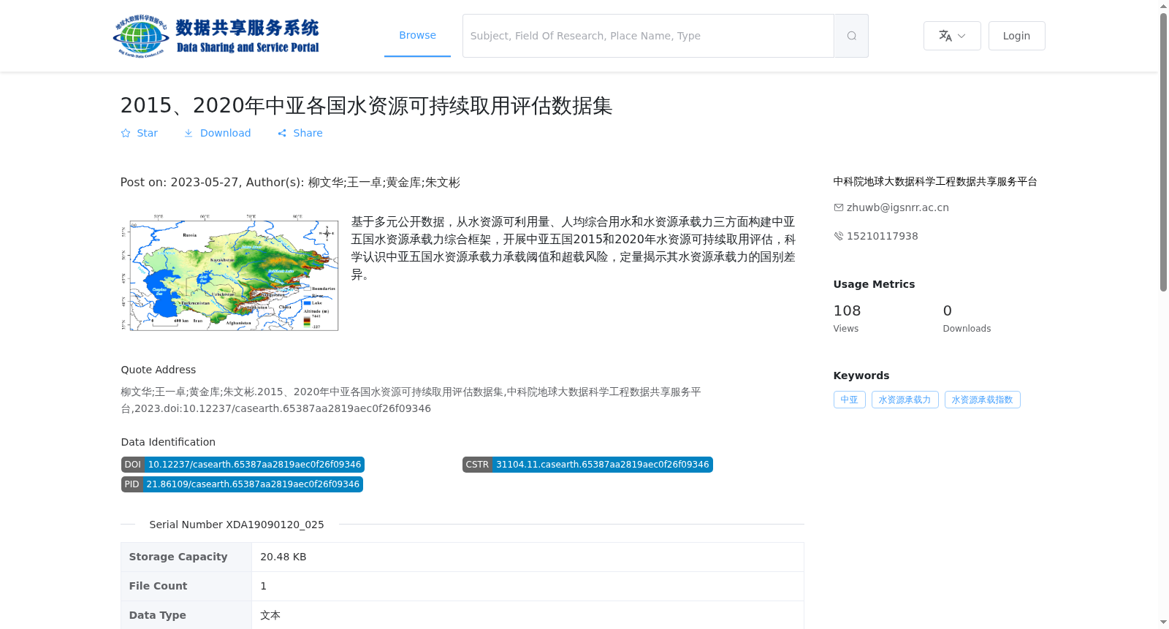The image size is (1169, 629).
Task: Click the email envelope icon
Action: (839, 207)
